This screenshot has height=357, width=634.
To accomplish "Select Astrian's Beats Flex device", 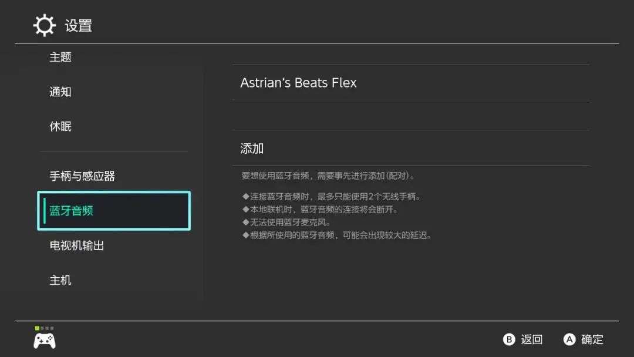I will pyautogui.click(x=411, y=82).
